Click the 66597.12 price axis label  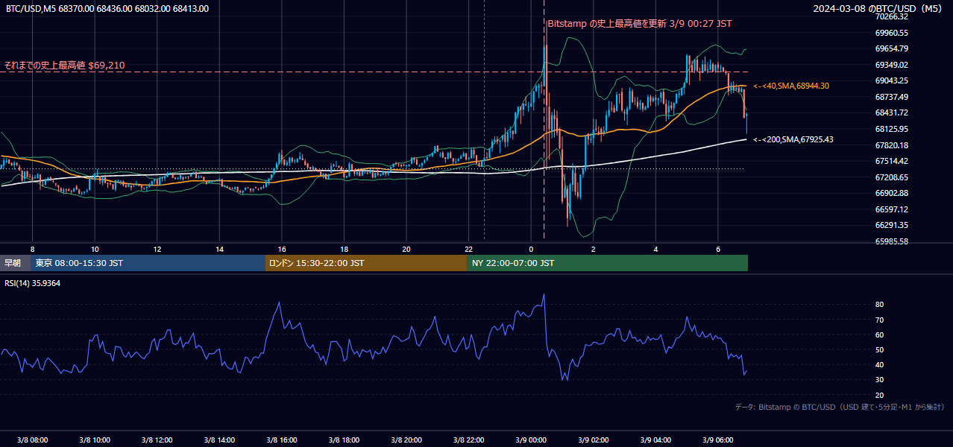891,209
